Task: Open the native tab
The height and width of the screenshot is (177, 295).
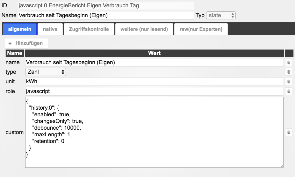Action: (x=50, y=29)
